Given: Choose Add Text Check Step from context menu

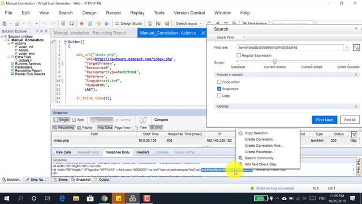Looking at the screenshot, I should 260,164.
